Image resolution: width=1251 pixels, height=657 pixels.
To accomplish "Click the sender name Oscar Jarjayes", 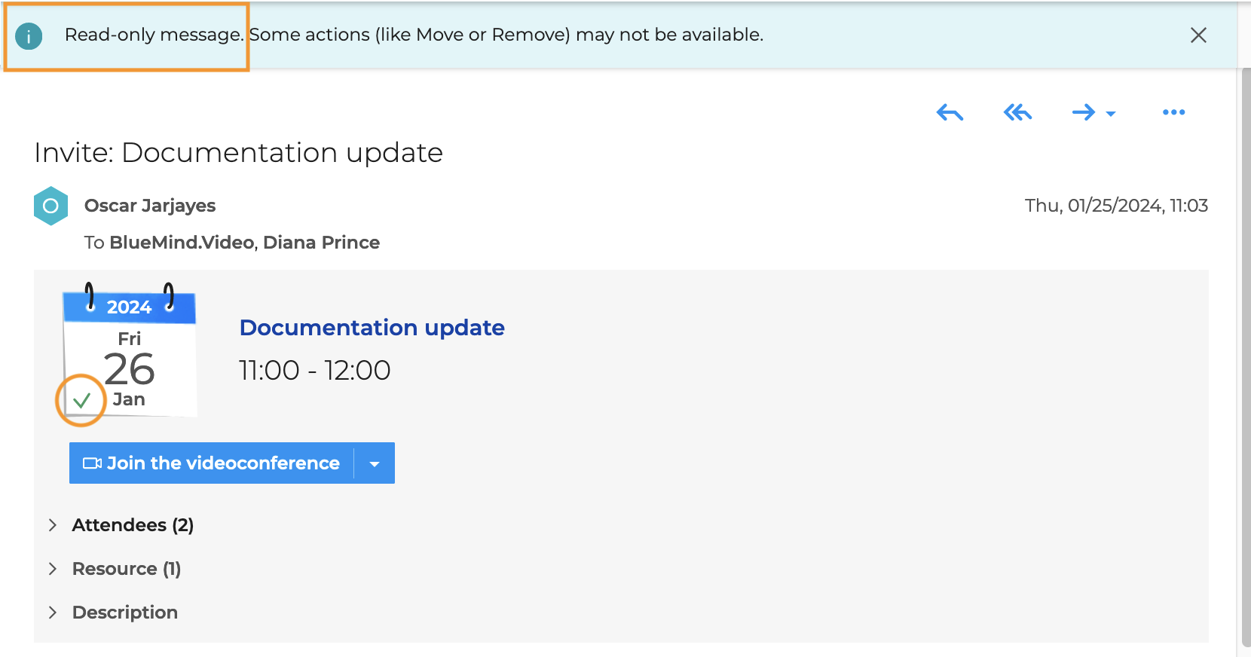I will (x=150, y=206).
